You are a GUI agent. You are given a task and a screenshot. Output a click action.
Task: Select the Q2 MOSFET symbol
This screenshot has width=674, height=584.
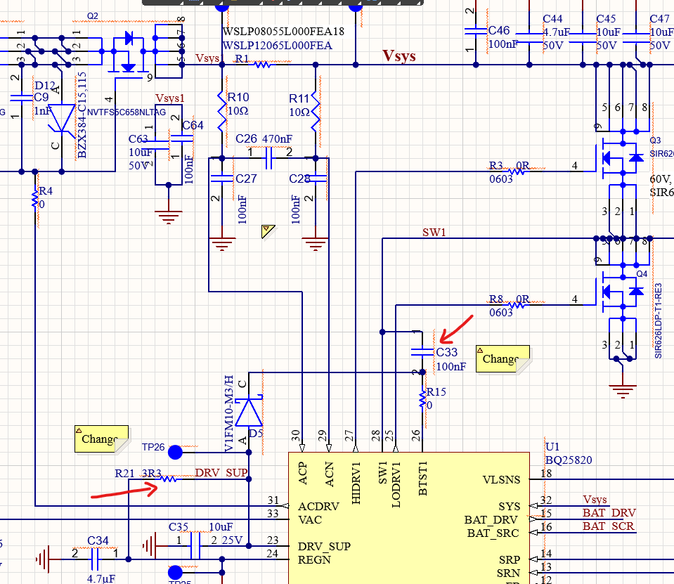[128, 53]
